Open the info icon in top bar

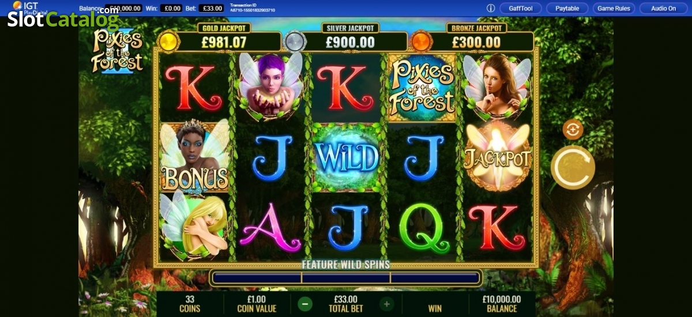tap(491, 8)
